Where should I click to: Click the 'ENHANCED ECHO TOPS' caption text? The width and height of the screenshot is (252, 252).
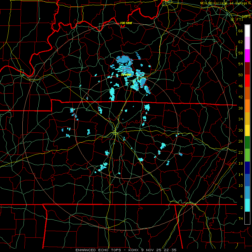tap(98, 250)
